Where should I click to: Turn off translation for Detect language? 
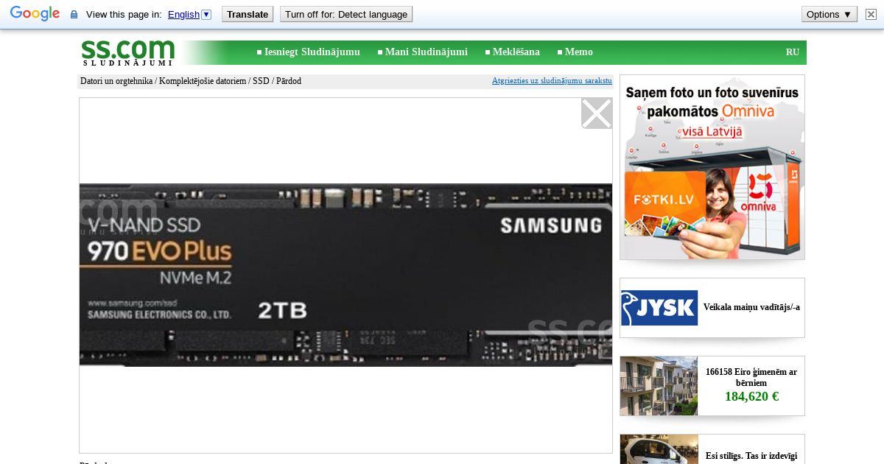(346, 14)
